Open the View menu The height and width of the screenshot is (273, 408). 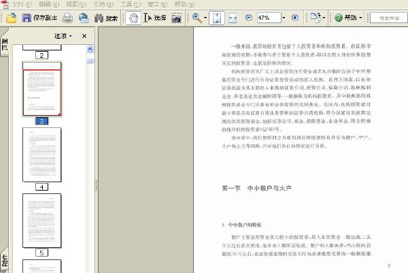point(76,4)
